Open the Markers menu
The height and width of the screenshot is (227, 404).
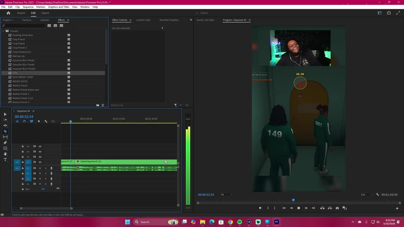point(41,7)
